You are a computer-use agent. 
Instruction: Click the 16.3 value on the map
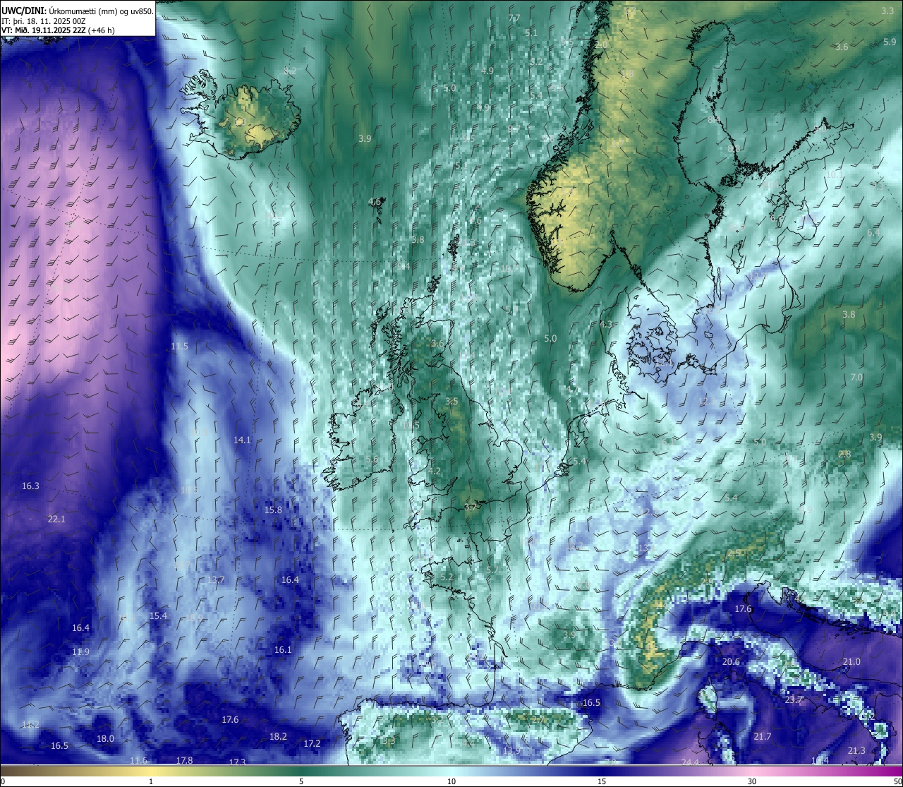tap(30, 486)
